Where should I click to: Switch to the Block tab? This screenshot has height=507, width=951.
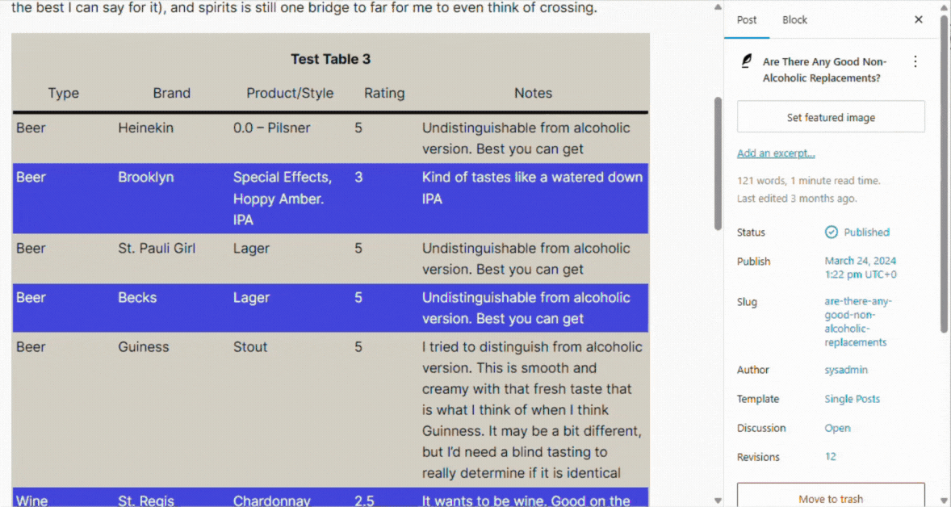click(794, 19)
